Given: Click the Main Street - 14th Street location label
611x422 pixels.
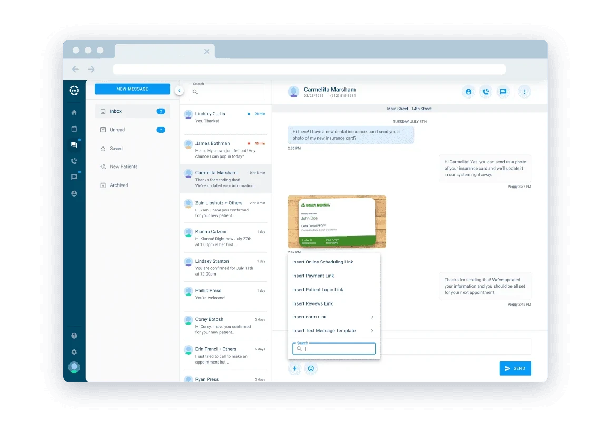Looking at the screenshot, I should click(x=409, y=109).
